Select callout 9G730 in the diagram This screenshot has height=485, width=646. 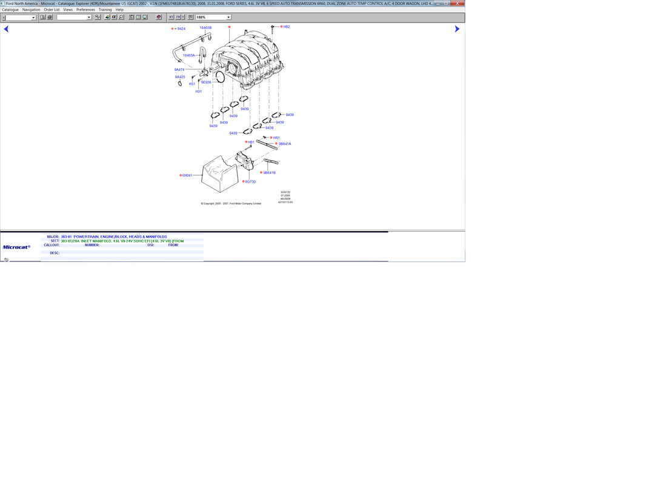click(250, 182)
